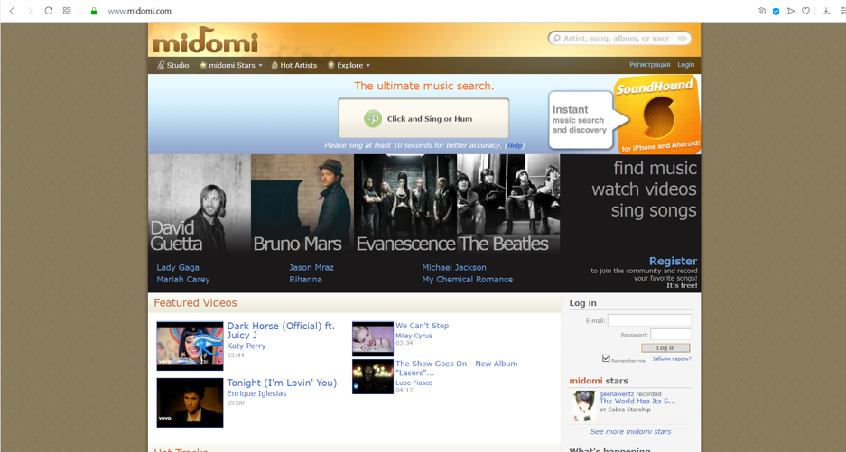Open the David Guetta artist tile
846x452 pixels.
pos(200,204)
